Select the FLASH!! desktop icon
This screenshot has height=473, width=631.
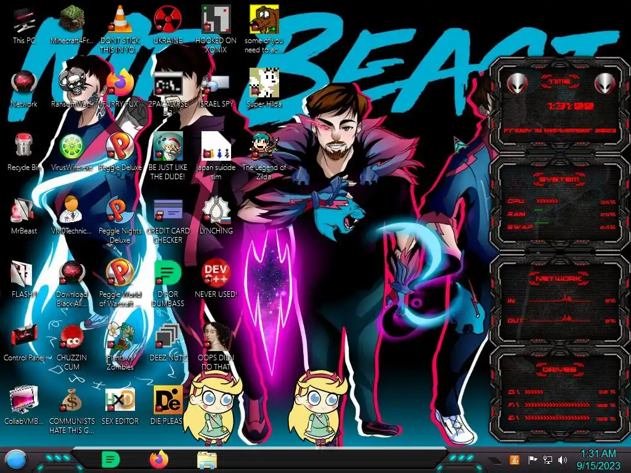(24, 280)
